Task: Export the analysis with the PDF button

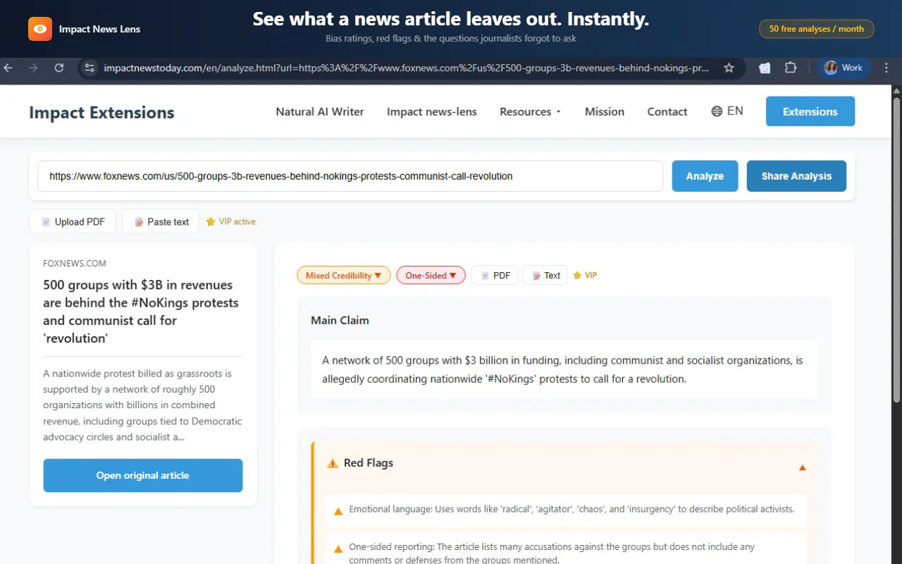Action: [495, 275]
